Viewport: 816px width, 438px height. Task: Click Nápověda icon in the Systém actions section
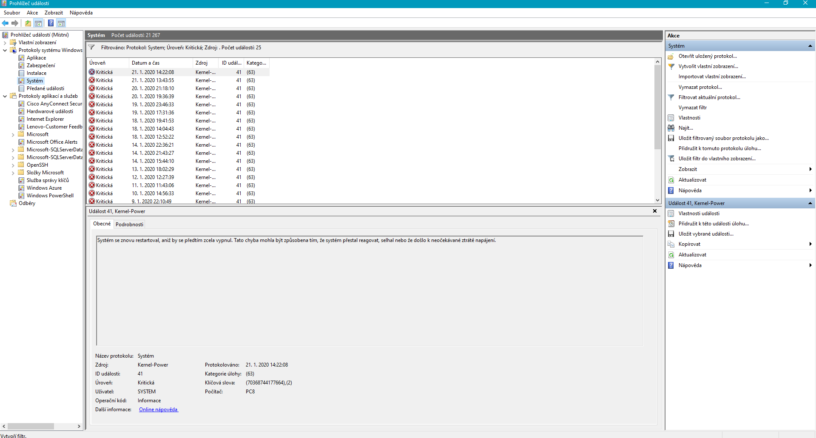671,191
